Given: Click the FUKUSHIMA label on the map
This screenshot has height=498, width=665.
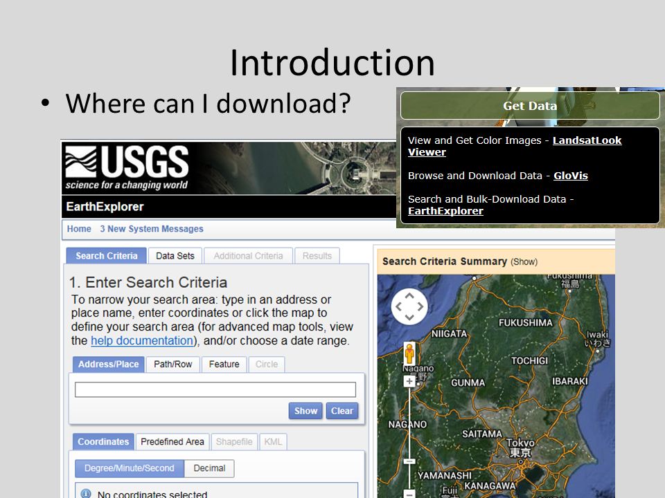Looking at the screenshot, I should 526,323.
